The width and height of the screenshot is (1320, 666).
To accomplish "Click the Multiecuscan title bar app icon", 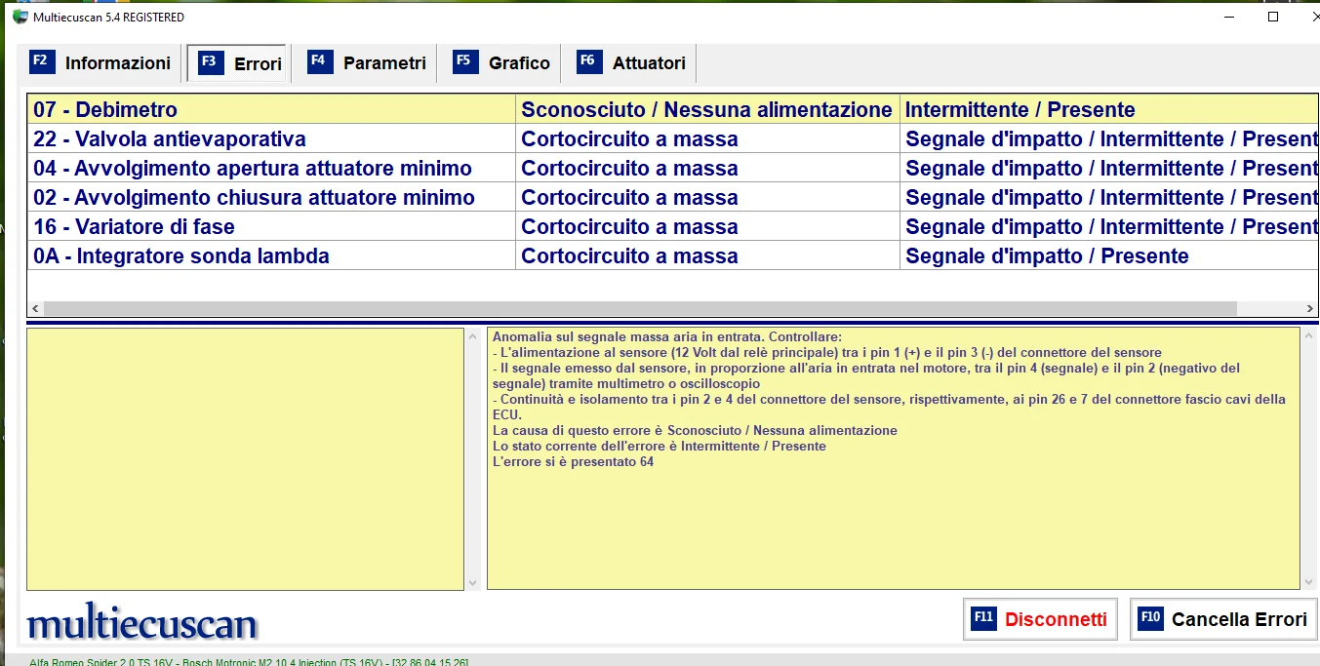I will 20,17.
